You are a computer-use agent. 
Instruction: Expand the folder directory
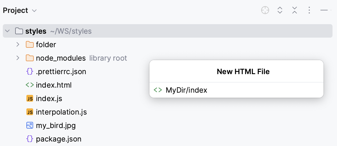point(18,44)
